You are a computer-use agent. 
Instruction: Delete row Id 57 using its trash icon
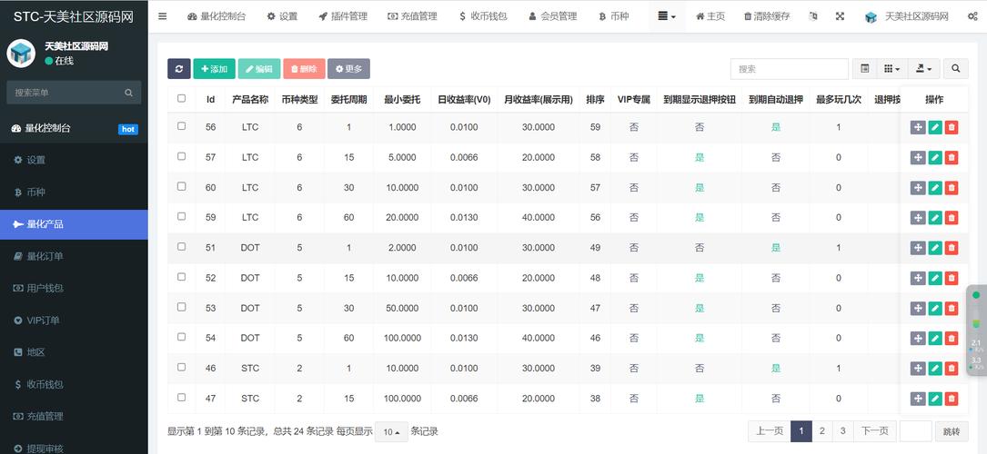click(x=952, y=158)
